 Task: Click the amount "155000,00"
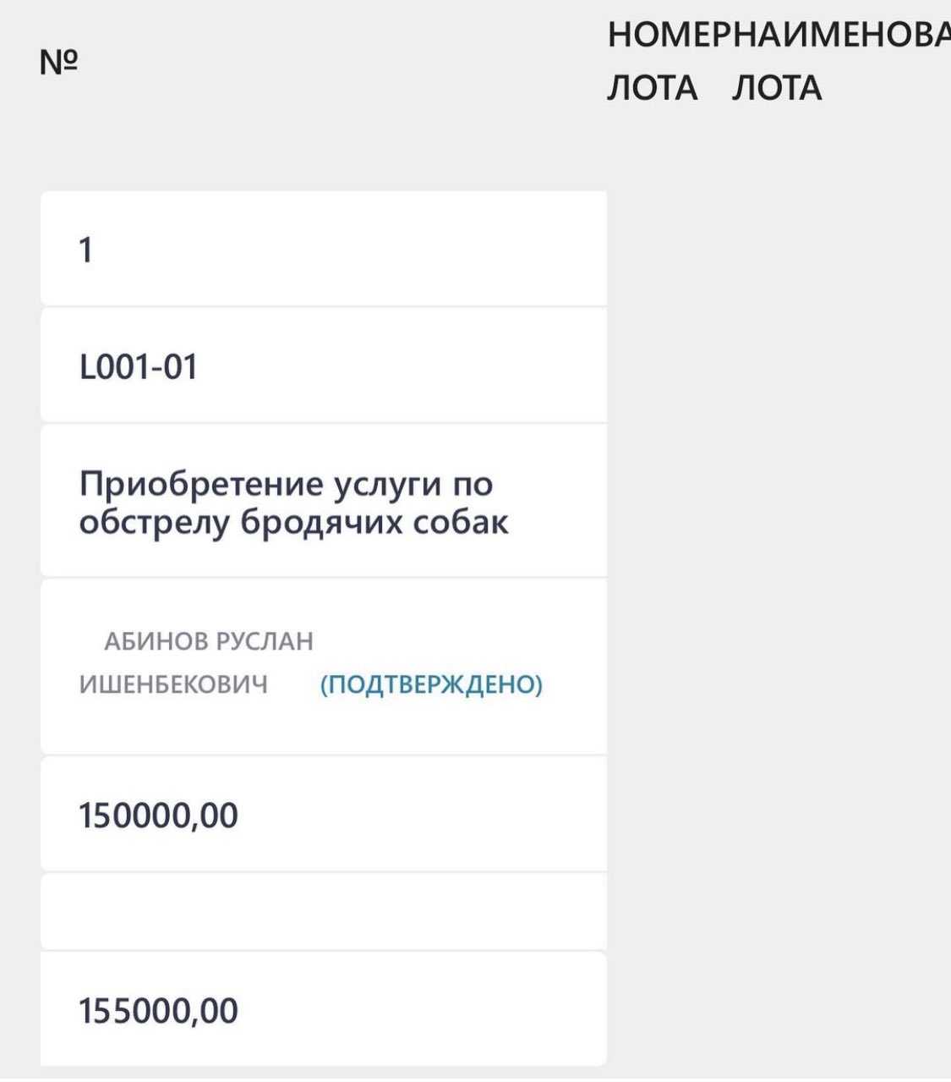click(x=158, y=1011)
